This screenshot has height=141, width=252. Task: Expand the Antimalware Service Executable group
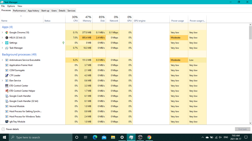pos(2,60)
